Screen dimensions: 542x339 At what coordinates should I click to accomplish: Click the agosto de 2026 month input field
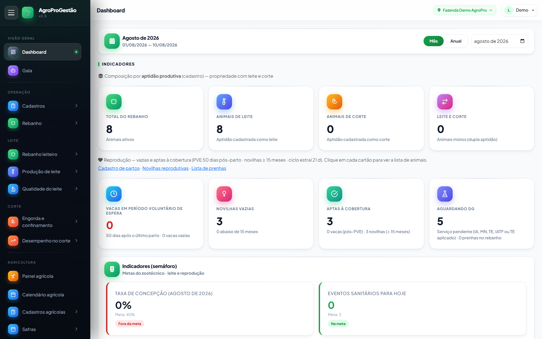[x=499, y=41]
